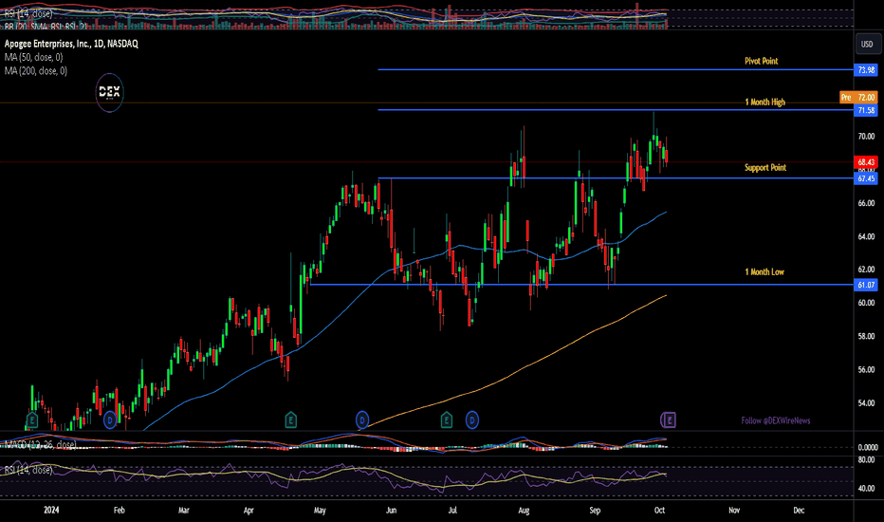Click the 58.00 price scale value
The width and height of the screenshot is (884, 522).
coord(866,336)
